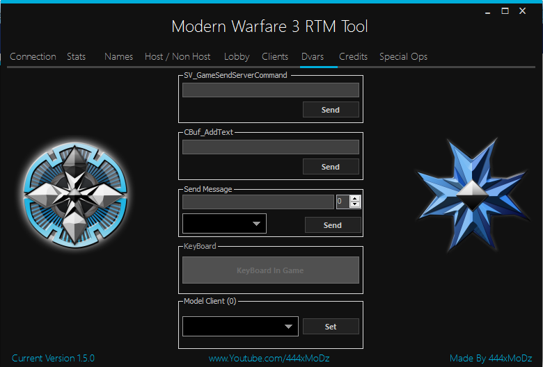Click Set for Model Client
The image size is (543, 367).
(331, 327)
